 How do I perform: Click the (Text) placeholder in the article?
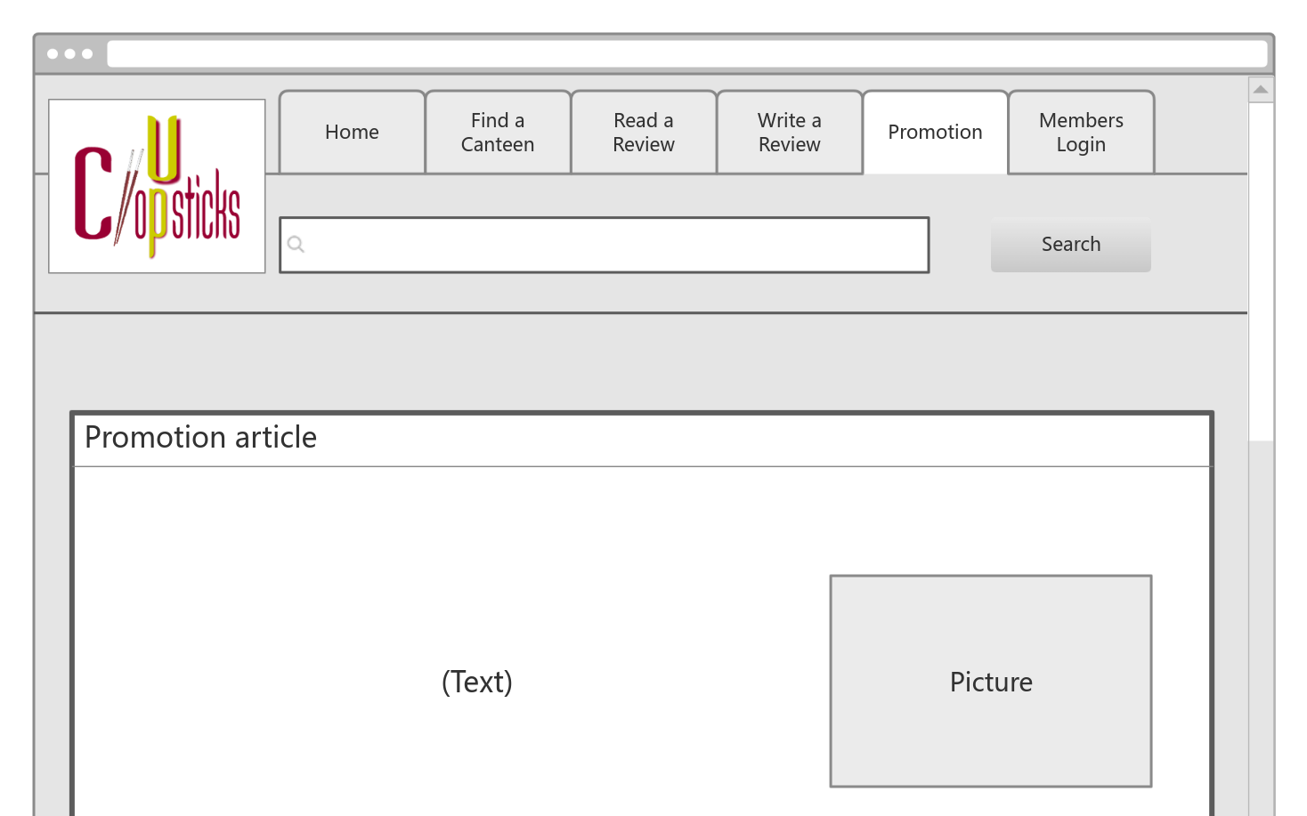(477, 682)
